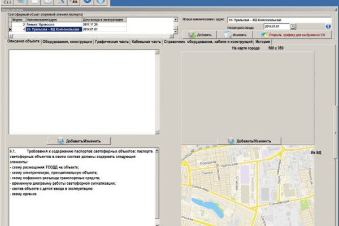Click the requirements text starting with 6.1.
339x226 pixels.
pyautogui.click(x=81, y=172)
